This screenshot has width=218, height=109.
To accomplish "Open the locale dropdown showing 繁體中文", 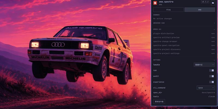I will click(x=204, y=65).
